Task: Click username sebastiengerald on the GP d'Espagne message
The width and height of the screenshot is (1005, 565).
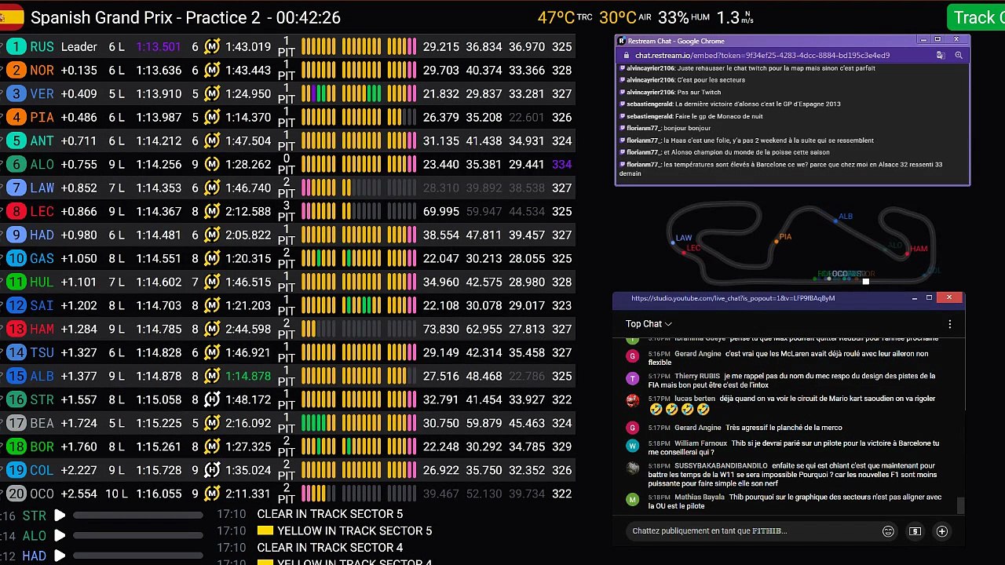Action: click(x=649, y=104)
